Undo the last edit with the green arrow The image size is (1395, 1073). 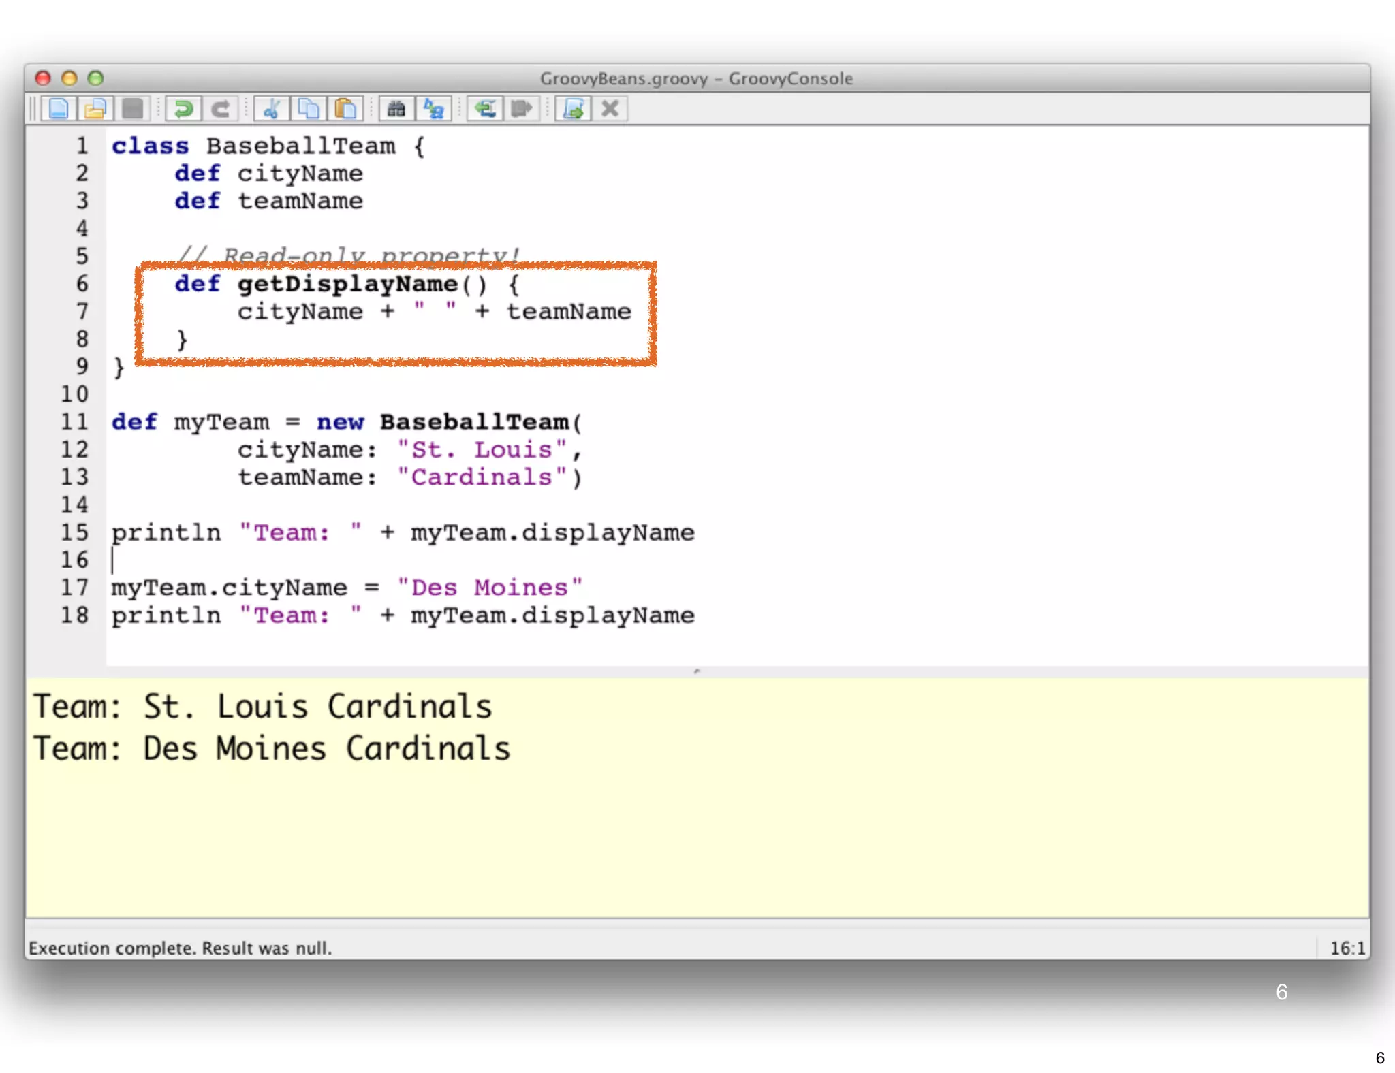(x=183, y=109)
